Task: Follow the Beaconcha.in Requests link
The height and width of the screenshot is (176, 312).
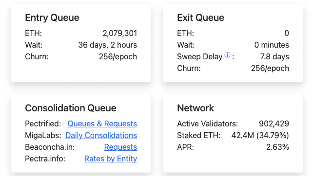Action: pos(120,147)
